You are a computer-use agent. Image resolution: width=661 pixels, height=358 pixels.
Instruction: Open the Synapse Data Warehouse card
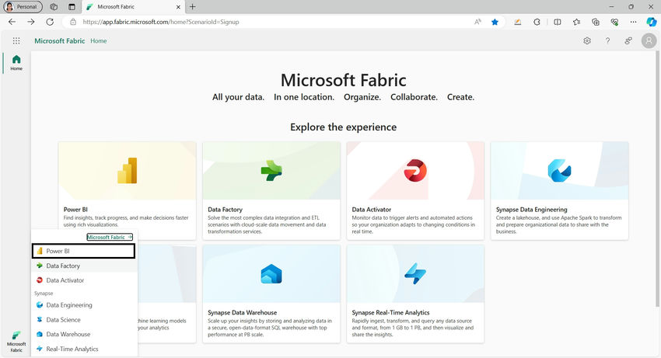[x=271, y=294]
